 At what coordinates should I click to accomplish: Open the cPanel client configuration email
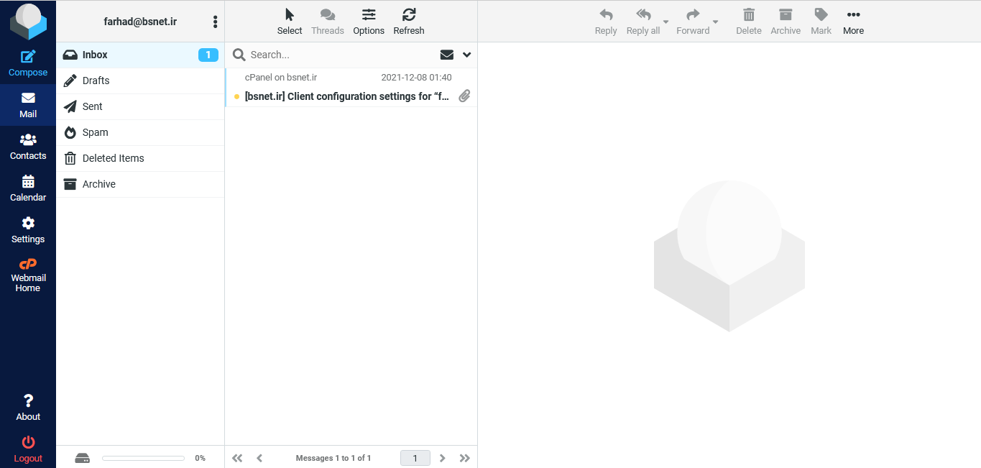pos(351,88)
